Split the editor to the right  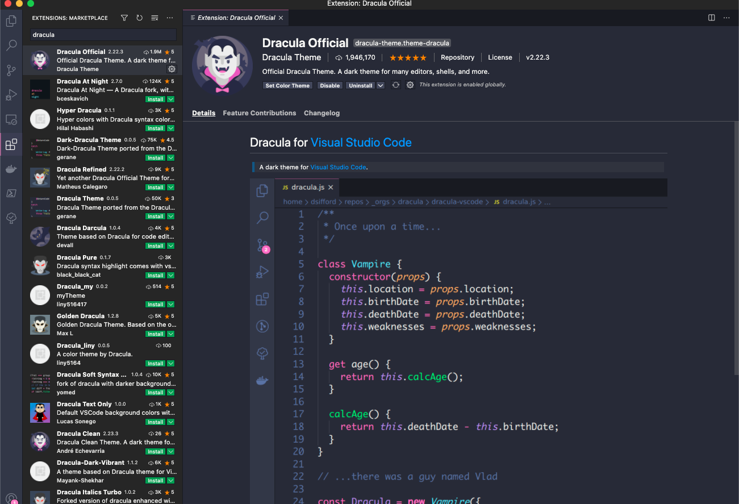(711, 18)
